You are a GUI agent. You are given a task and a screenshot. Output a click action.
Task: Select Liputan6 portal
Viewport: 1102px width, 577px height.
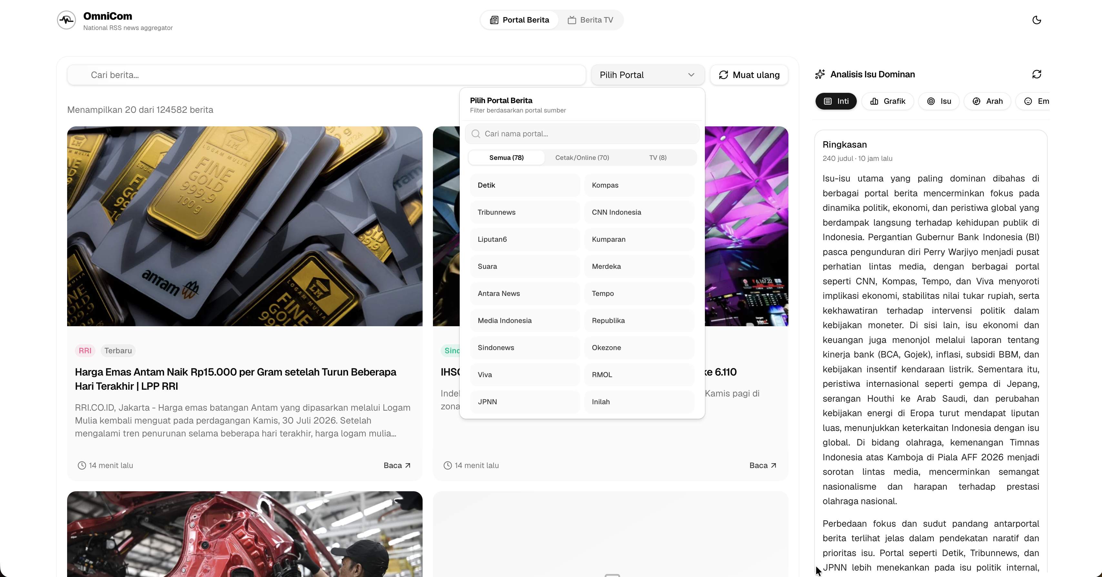(525, 240)
